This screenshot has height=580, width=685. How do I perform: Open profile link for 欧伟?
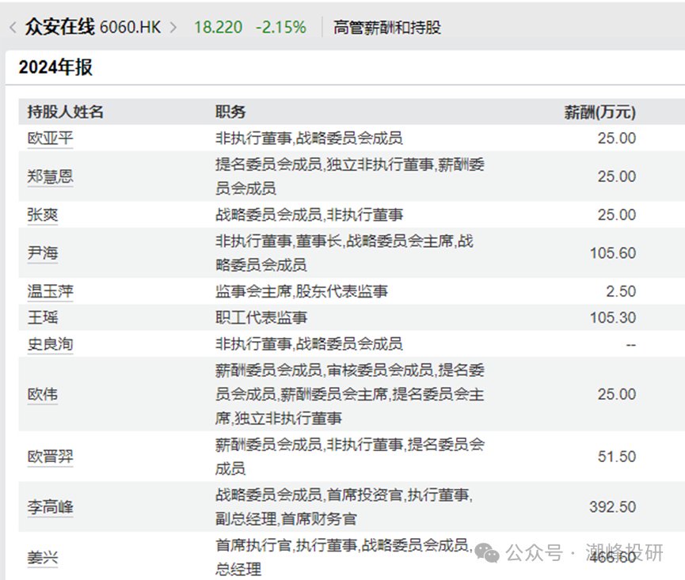[43, 394]
